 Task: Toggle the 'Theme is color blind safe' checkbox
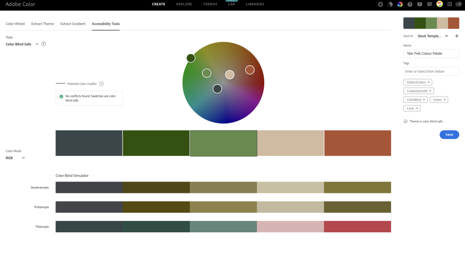tap(406, 121)
